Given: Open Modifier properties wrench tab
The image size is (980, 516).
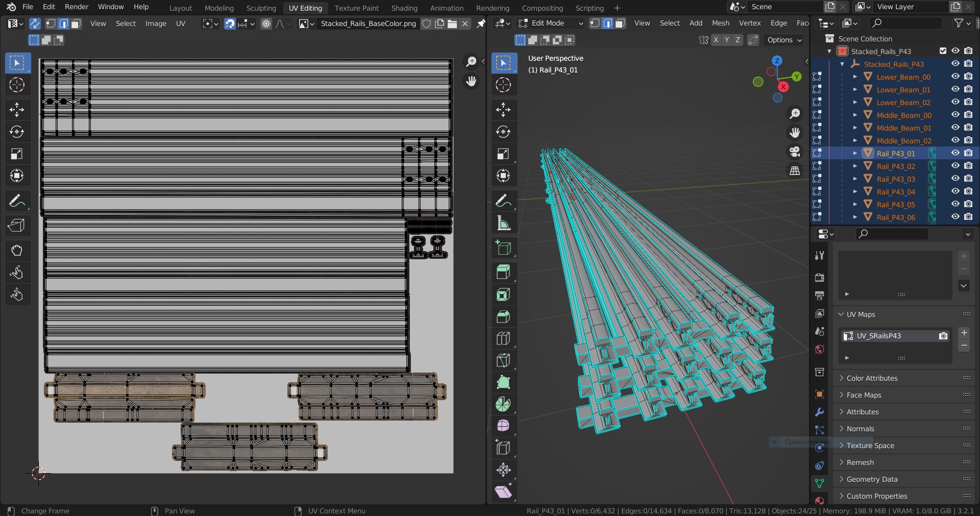Looking at the screenshot, I should 819,412.
